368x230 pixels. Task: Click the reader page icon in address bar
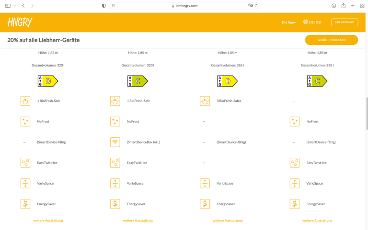point(114,6)
